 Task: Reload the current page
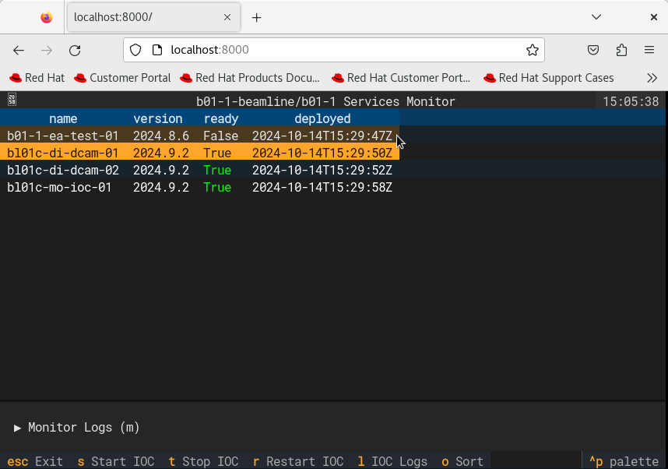[x=75, y=51]
